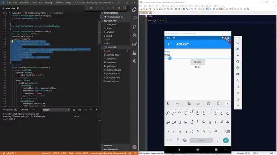277x155 pixels.
Task: Open the Source Control view icon
Action: pos(135,27)
